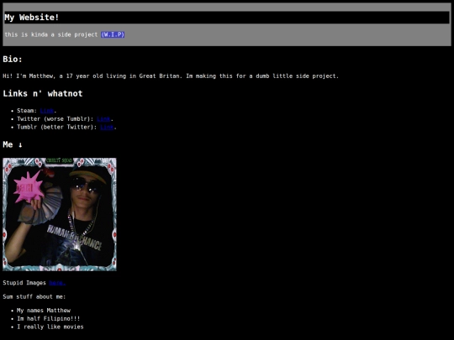Open the Tumblr (better Twitter) link
454x340 pixels.
coord(107,128)
